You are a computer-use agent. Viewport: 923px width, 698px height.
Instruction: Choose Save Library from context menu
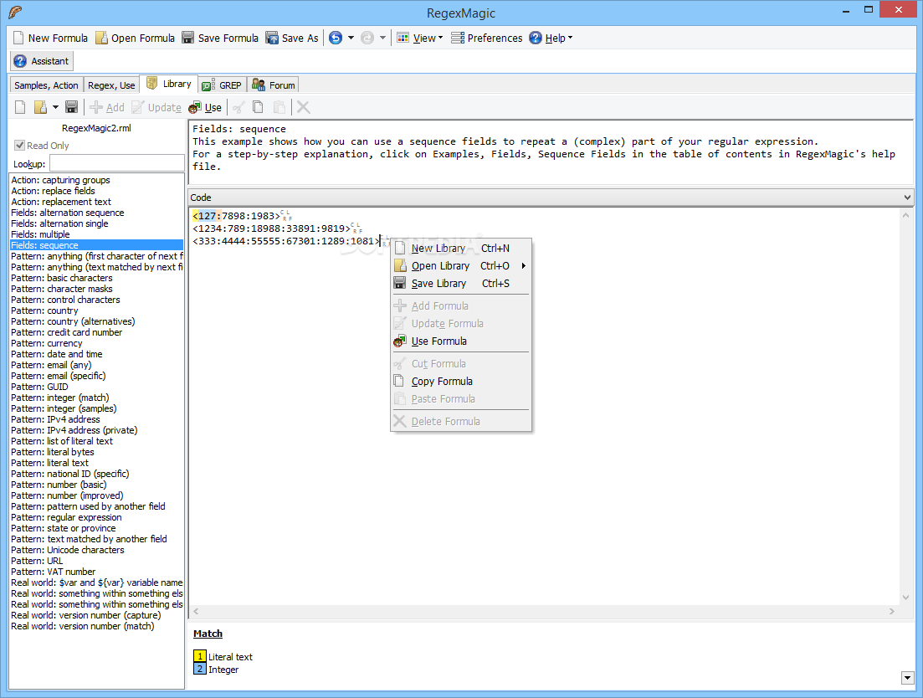(x=461, y=284)
